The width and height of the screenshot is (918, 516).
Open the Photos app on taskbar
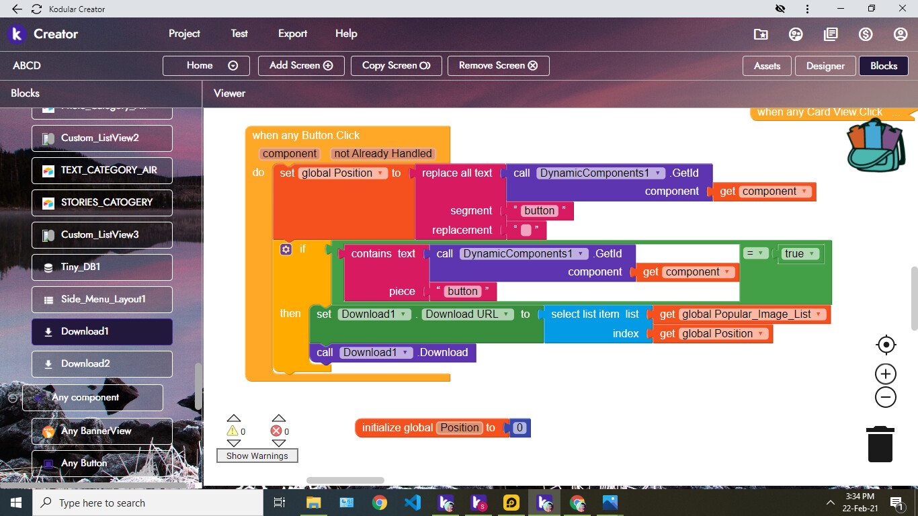click(610, 503)
